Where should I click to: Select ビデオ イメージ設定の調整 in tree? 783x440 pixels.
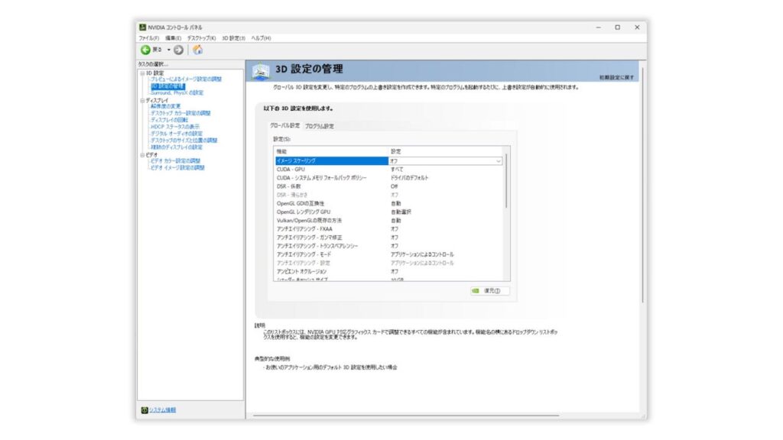(177, 168)
